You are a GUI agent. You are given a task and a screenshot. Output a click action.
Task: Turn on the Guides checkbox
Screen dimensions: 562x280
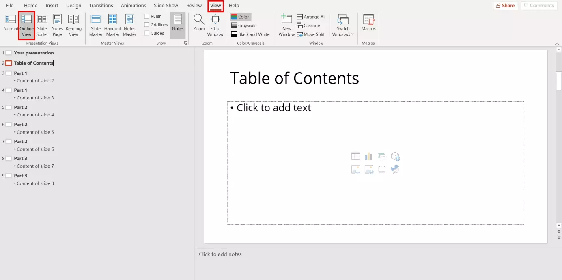147,33
